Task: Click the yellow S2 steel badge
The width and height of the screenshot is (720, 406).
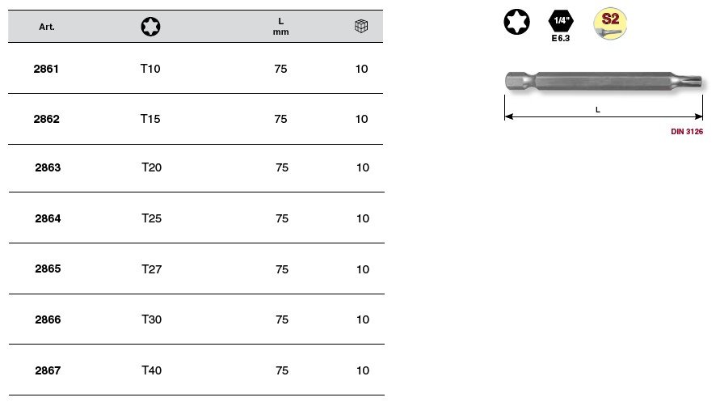Action: pyautogui.click(x=610, y=23)
